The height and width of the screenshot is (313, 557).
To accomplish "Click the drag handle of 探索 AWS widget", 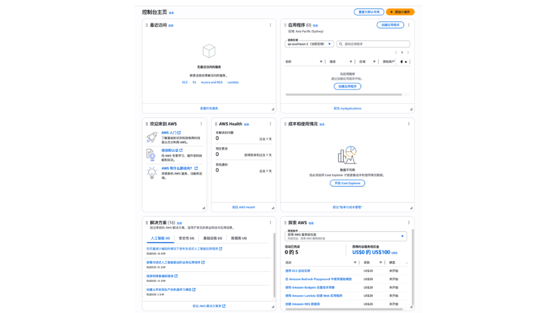I will tap(285, 222).
